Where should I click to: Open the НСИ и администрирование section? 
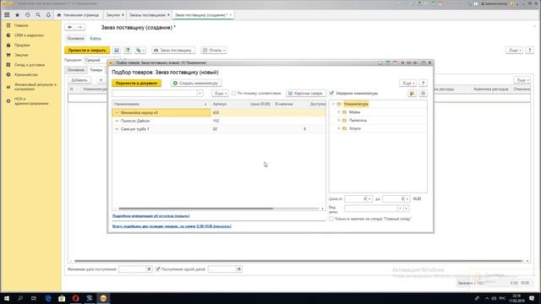pyautogui.click(x=31, y=101)
